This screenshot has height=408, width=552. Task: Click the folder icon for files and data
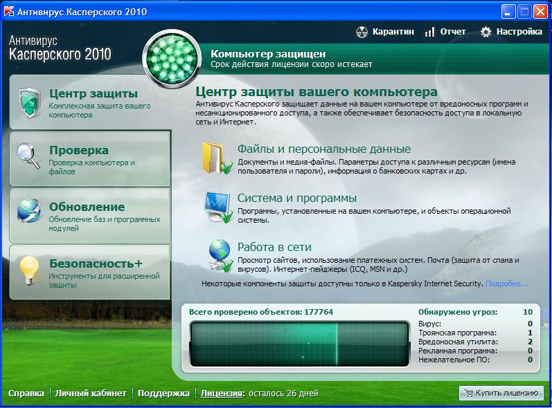(x=217, y=158)
